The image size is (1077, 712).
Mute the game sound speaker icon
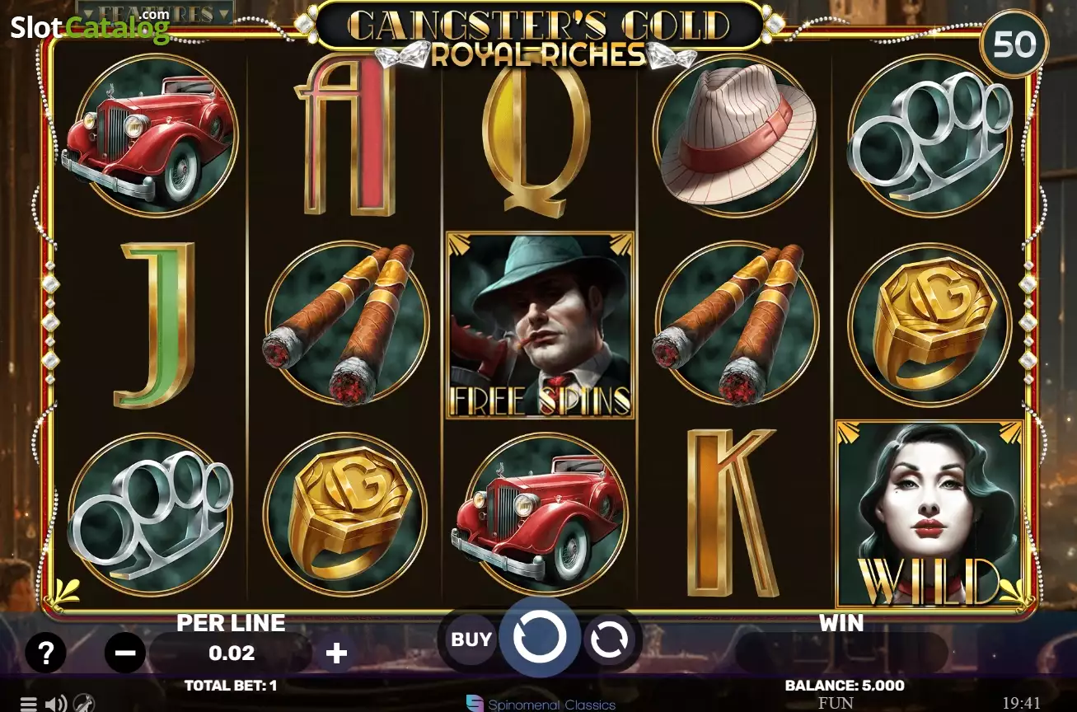point(56,704)
